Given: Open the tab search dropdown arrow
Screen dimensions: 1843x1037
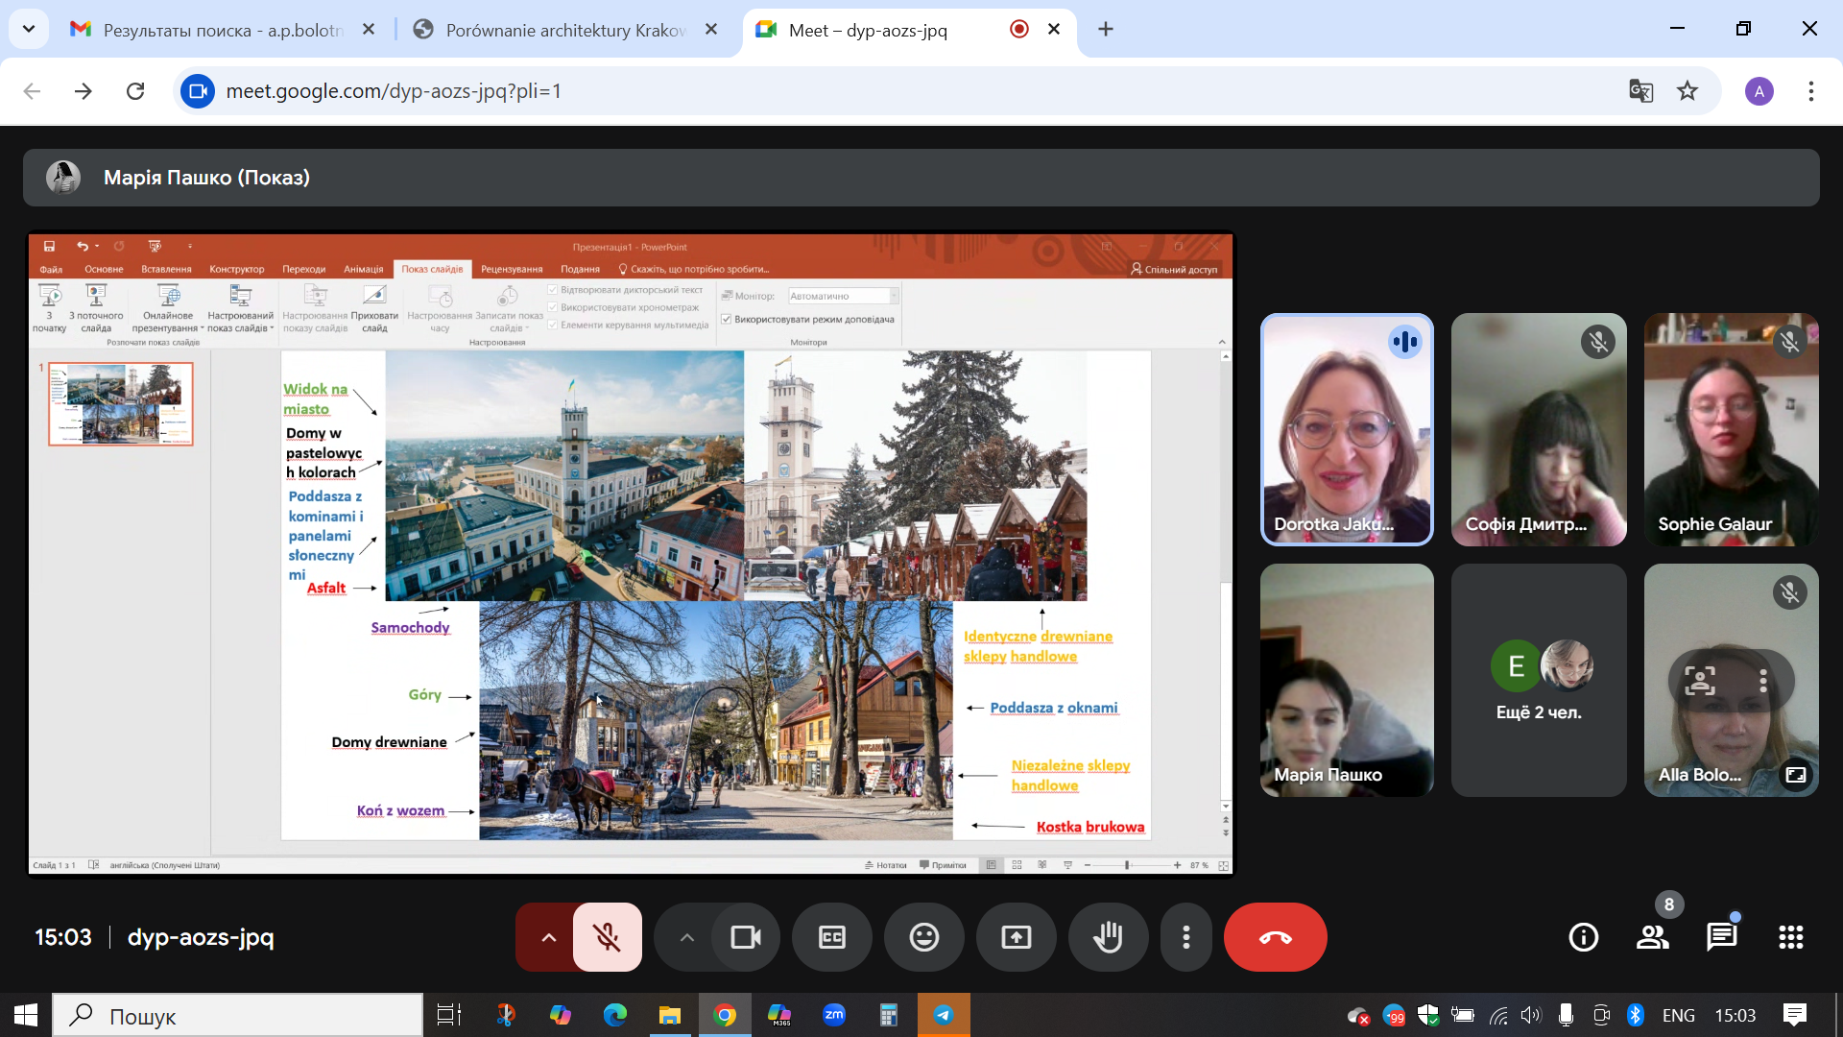Looking at the screenshot, I should [x=29, y=29].
